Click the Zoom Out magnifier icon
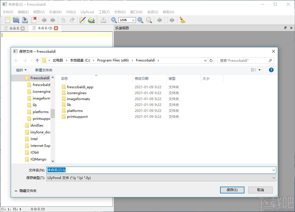The image size is (295, 212). (140, 20)
